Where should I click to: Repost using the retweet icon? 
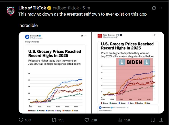[x=54, y=120]
